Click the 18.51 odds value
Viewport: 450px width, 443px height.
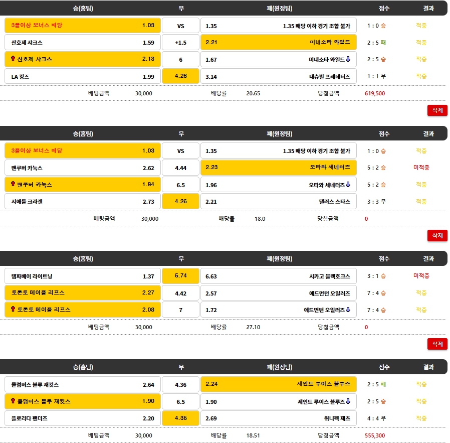tap(253, 435)
